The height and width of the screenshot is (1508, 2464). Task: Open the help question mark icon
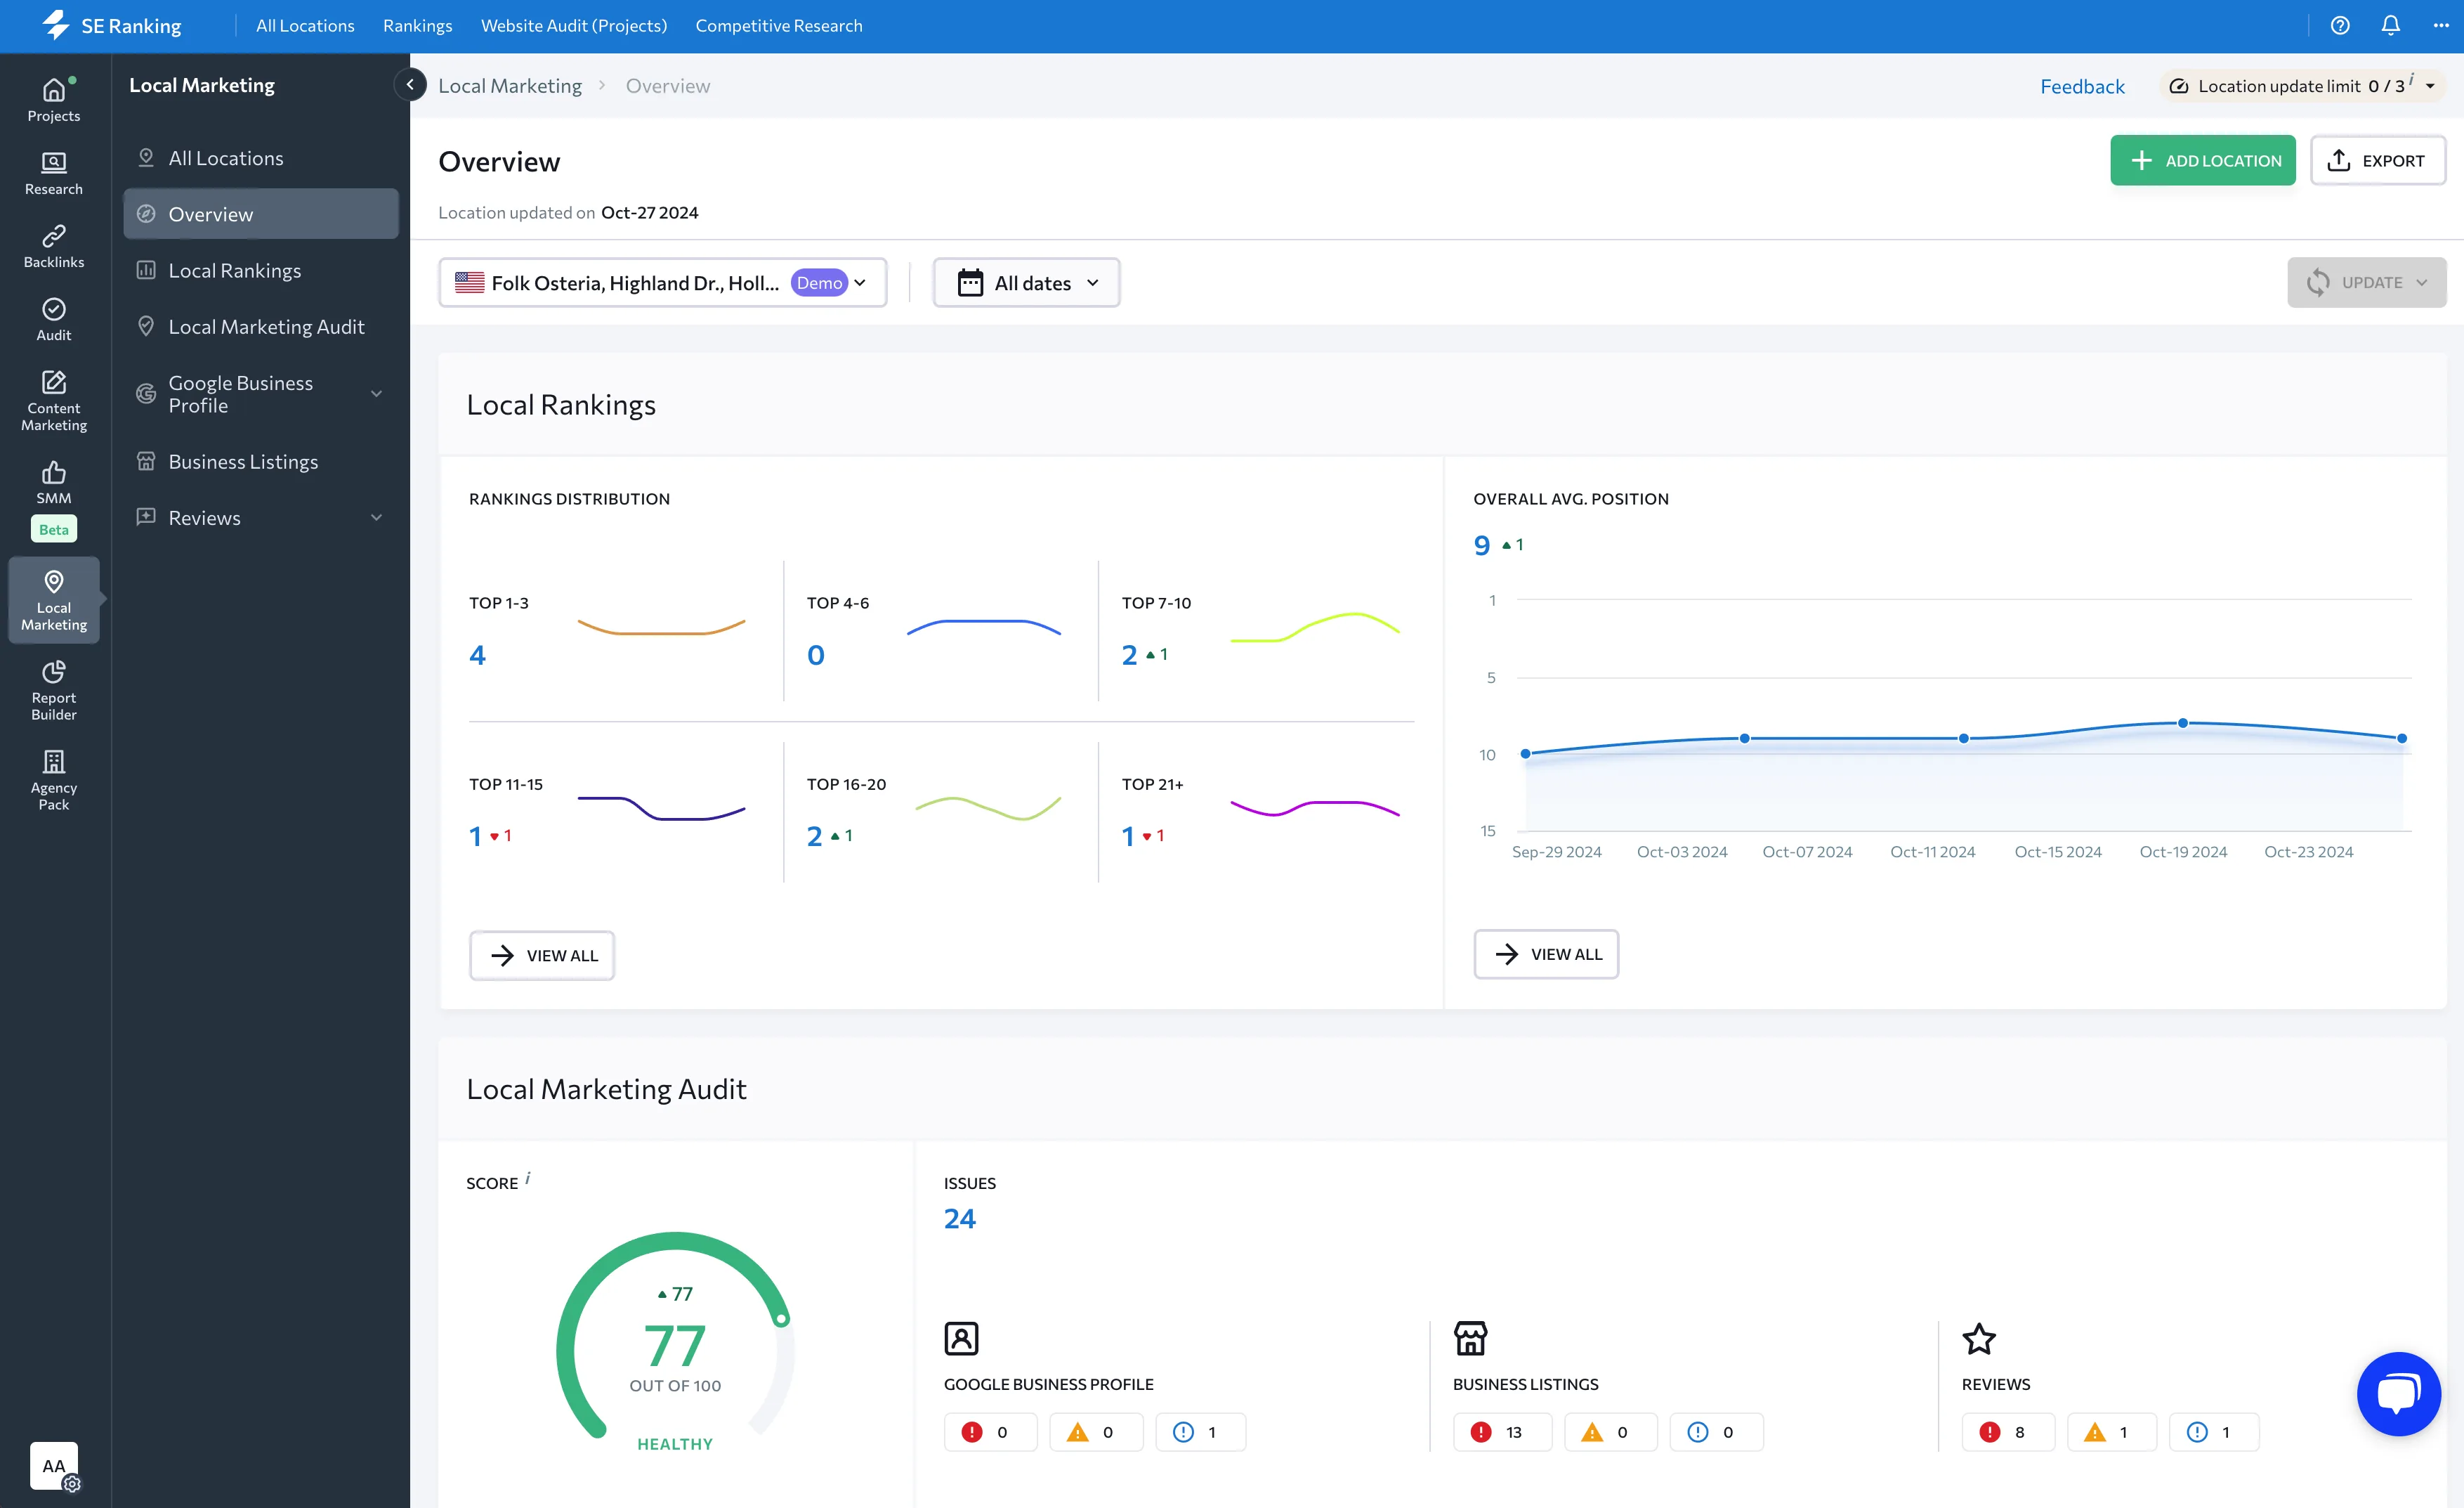tap(2340, 26)
